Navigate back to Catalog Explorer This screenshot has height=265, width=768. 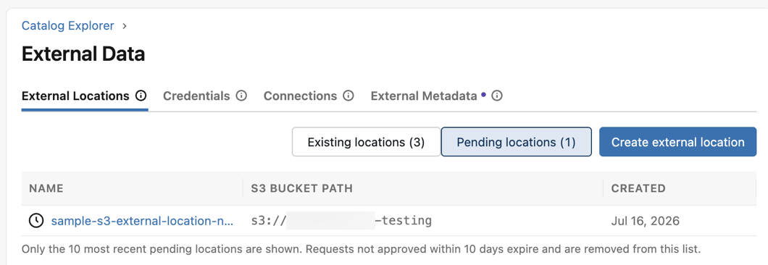click(x=67, y=25)
